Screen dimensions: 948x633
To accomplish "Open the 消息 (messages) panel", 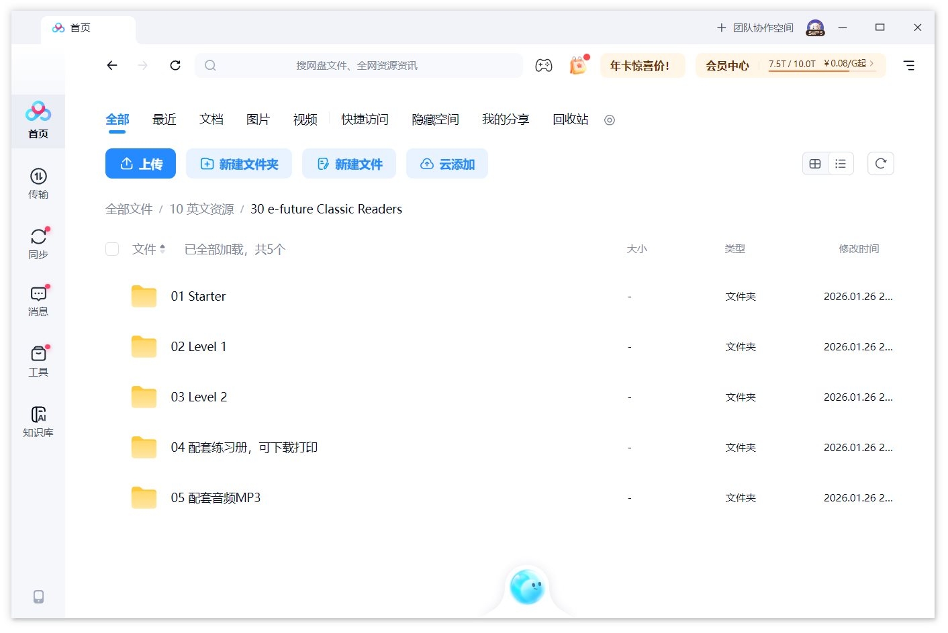I will coord(38,300).
